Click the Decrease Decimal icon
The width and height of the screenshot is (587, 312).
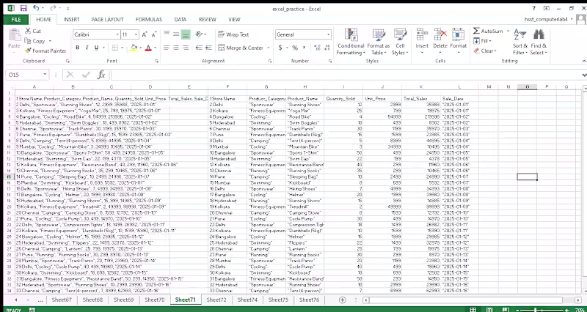(x=327, y=48)
